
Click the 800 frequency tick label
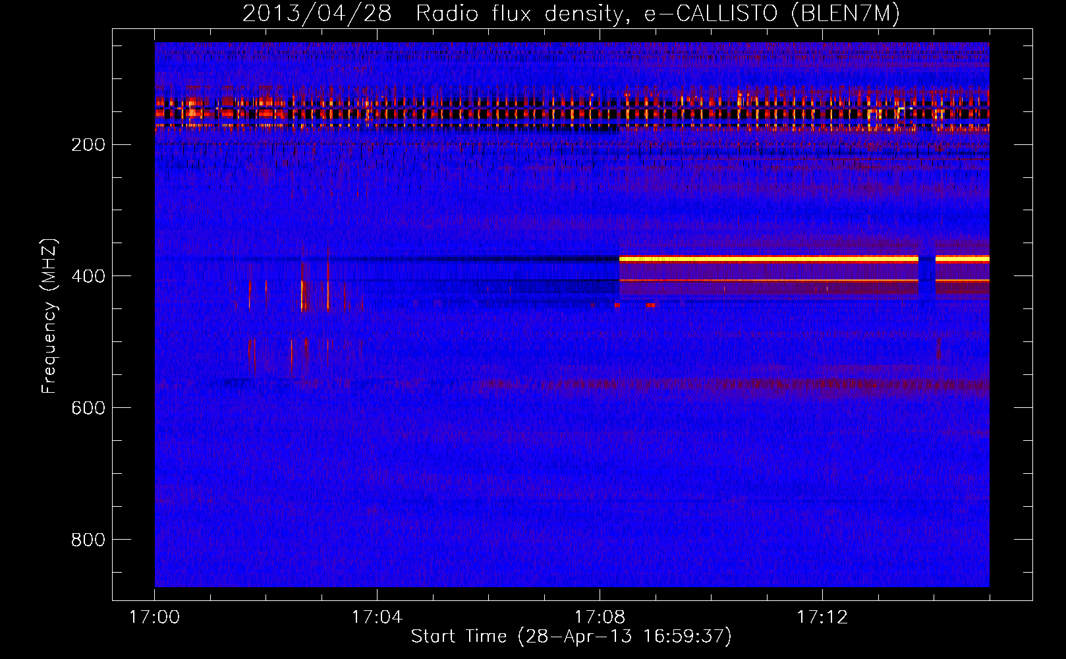tap(88, 540)
